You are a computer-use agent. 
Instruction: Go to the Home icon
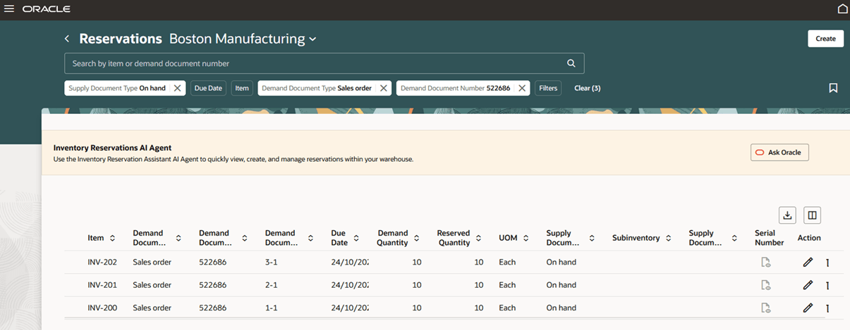click(842, 9)
